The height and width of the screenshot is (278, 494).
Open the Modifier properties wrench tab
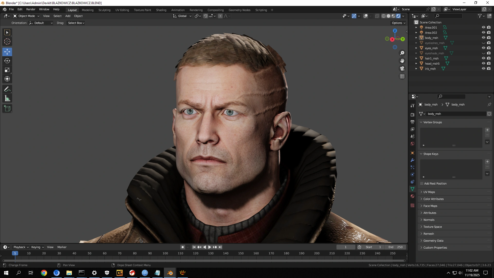[x=412, y=160]
